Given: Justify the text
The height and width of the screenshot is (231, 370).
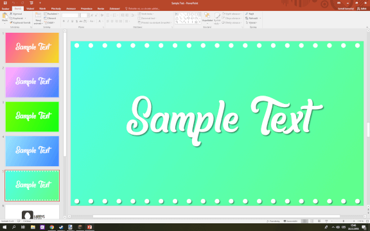Looking at the screenshot, I should tap(121, 21).
